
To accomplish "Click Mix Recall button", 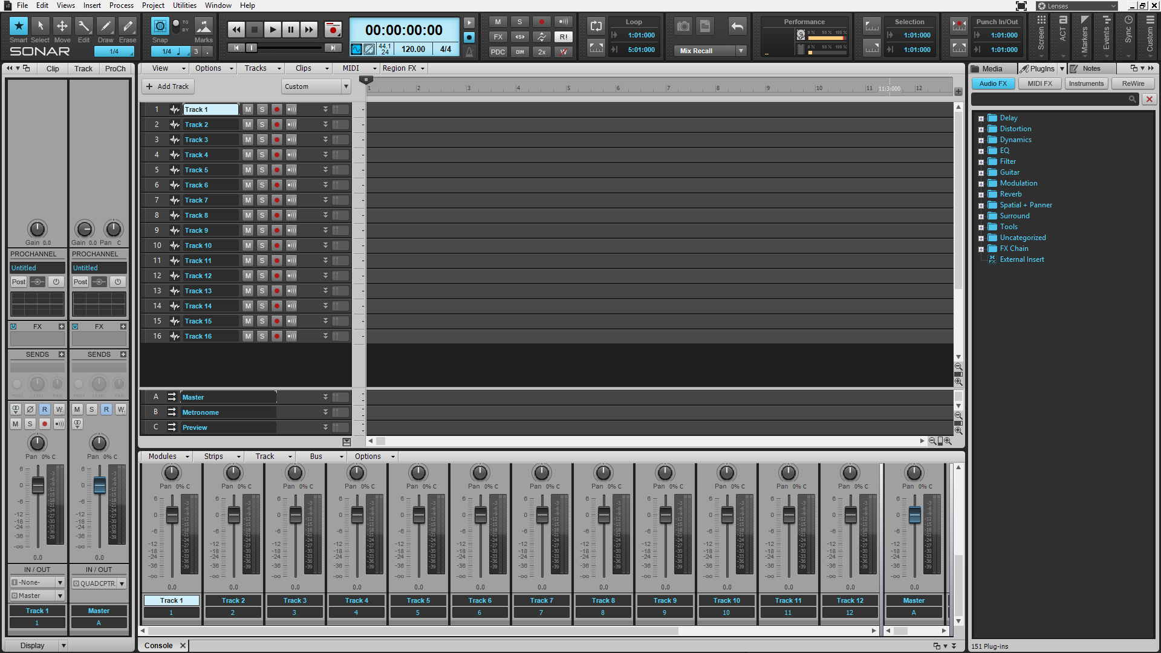I will click(x=706, y=50).
